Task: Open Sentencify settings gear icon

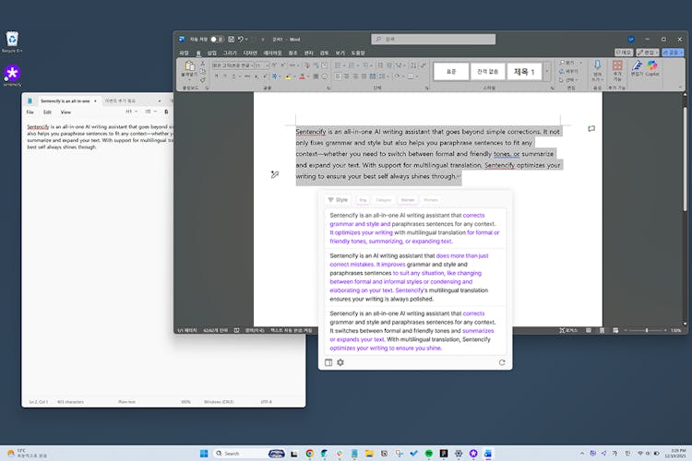Action: pos(340,362)
